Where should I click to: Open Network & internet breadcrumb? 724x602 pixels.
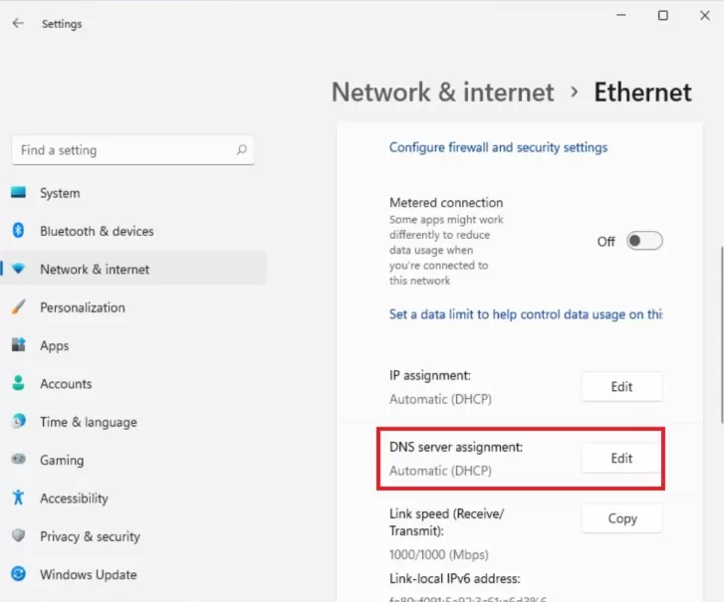[443, 92]
